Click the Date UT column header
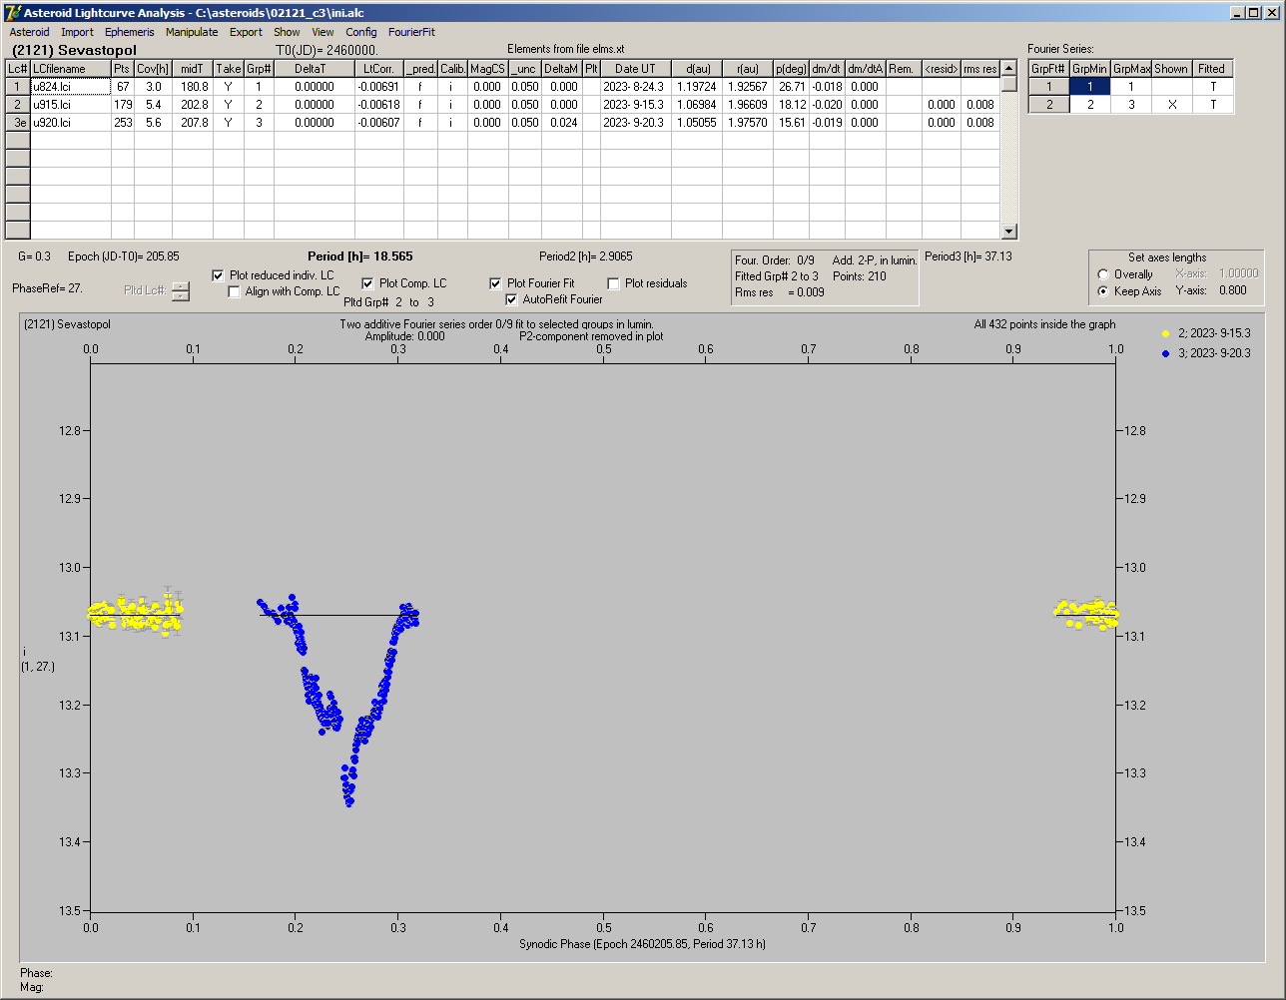 coord(635,69)
